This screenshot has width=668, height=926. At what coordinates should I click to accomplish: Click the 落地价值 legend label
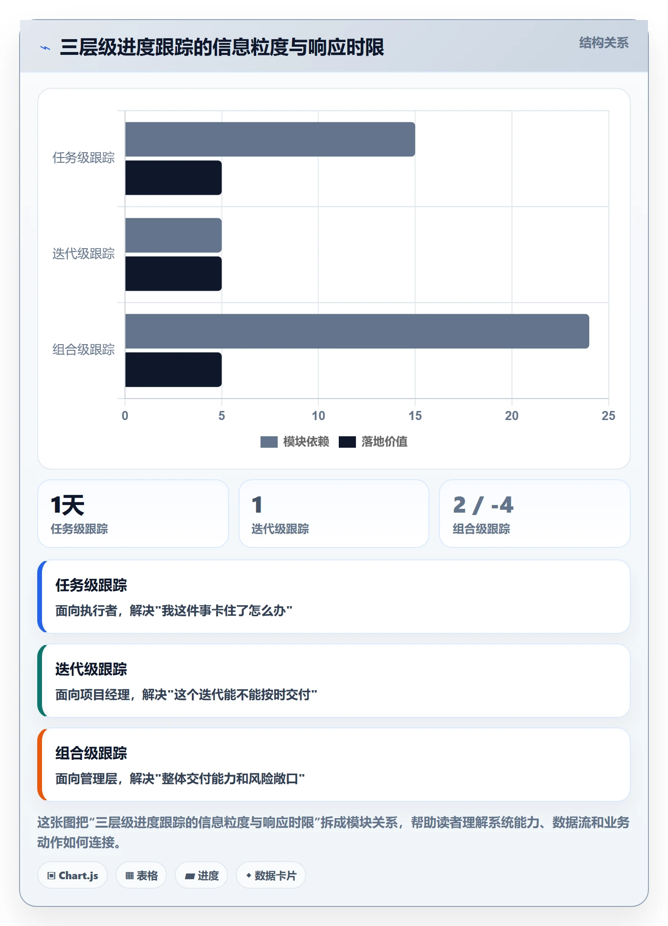point(385,442)
